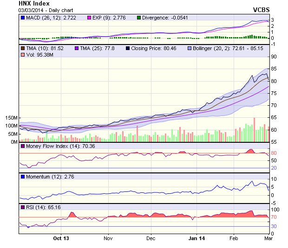This screenshot has width=288, height=248.
Task: Click the pink Vol legend swatch
Action: point(22,55)
